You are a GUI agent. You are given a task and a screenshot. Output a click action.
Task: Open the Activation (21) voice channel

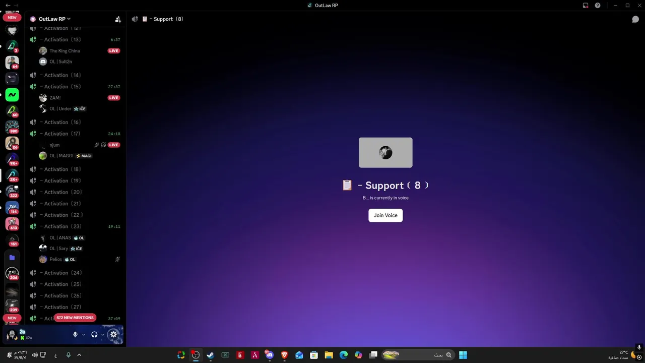(75, 203)
